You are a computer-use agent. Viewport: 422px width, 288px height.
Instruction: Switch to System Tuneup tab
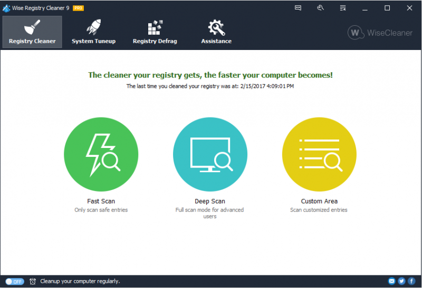point(93,32)
